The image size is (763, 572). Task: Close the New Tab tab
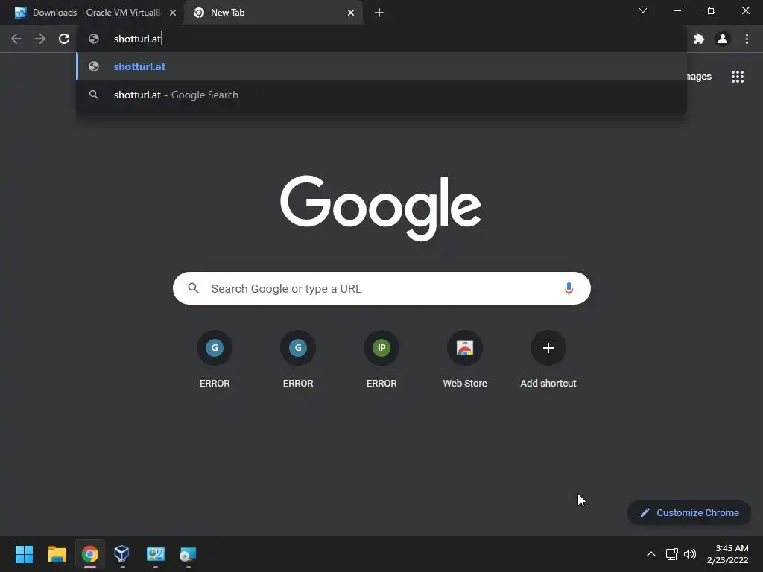click(351, 13)
